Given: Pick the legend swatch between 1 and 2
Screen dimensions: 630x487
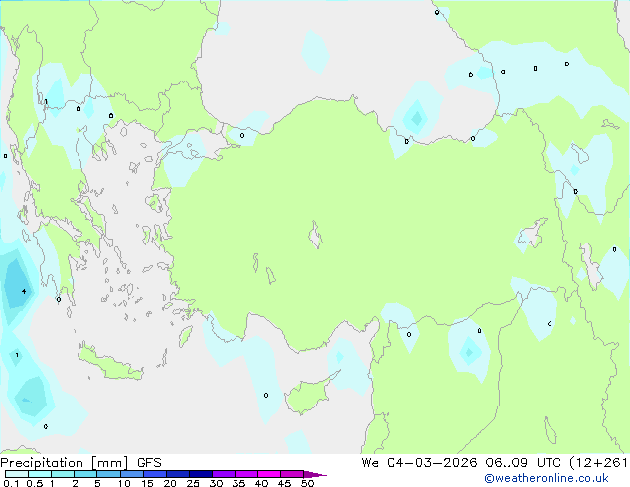Looking at the screenshot, I should 63,474.
